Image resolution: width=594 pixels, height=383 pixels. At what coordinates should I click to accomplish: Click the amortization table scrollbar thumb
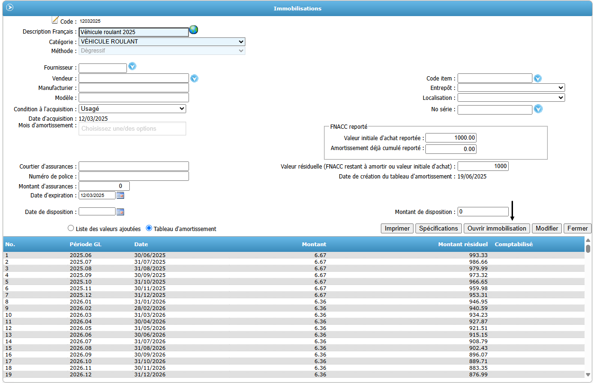click(588, 248)
